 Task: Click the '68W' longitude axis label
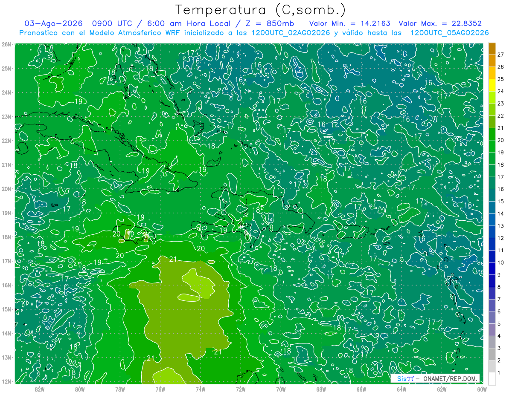tap(321, 389)
